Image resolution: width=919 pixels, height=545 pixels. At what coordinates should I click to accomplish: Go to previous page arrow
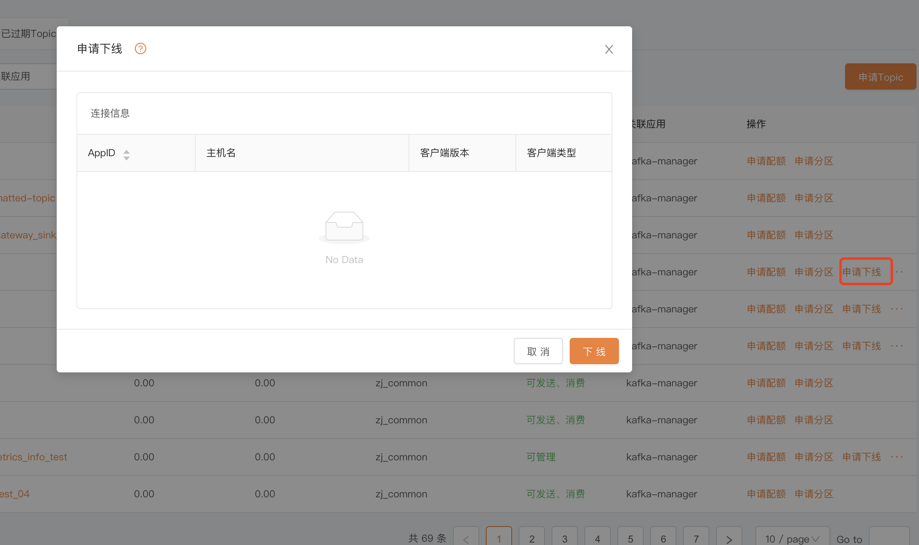coord(466,538)
